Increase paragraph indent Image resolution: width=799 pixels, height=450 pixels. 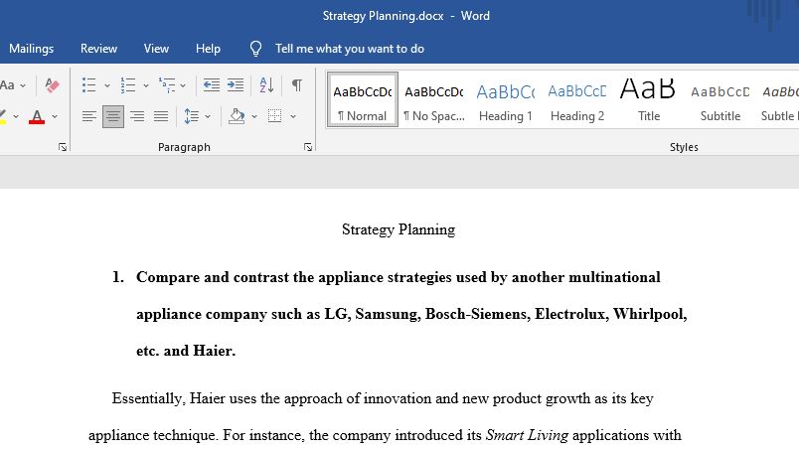(235, 85)
